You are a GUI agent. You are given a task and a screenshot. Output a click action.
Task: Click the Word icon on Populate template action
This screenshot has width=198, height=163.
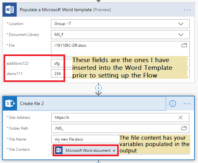coord(10,10)
